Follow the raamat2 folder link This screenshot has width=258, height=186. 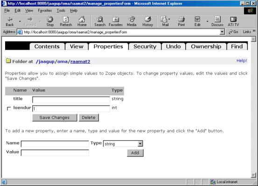click(80, 61)
